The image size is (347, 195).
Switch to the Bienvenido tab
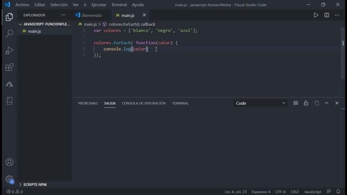coord(92,15)
